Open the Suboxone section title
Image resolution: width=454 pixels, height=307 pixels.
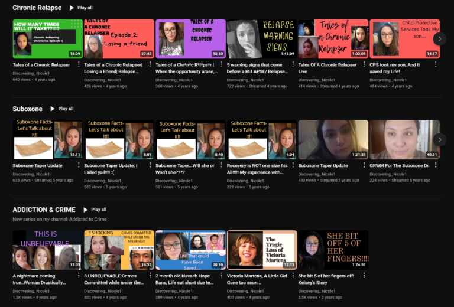[28, 109]
